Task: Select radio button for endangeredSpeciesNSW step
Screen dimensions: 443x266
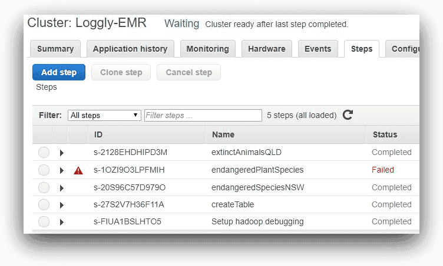Action: (44, 188)
